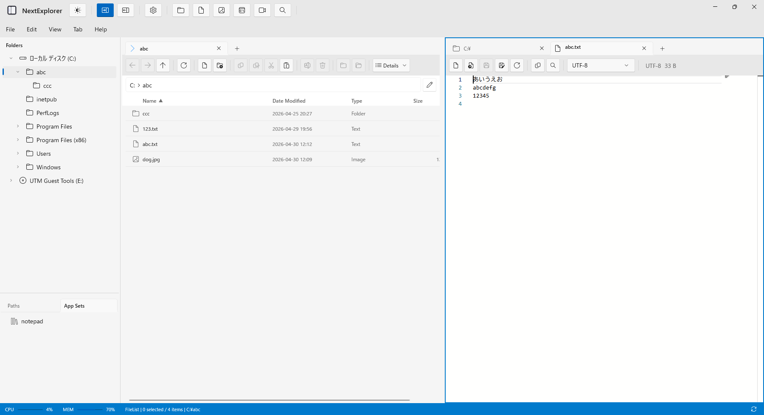Select the PerfLogs folder in the tree
This screenshot has width=764, height=415.
[x=59, y=113]
